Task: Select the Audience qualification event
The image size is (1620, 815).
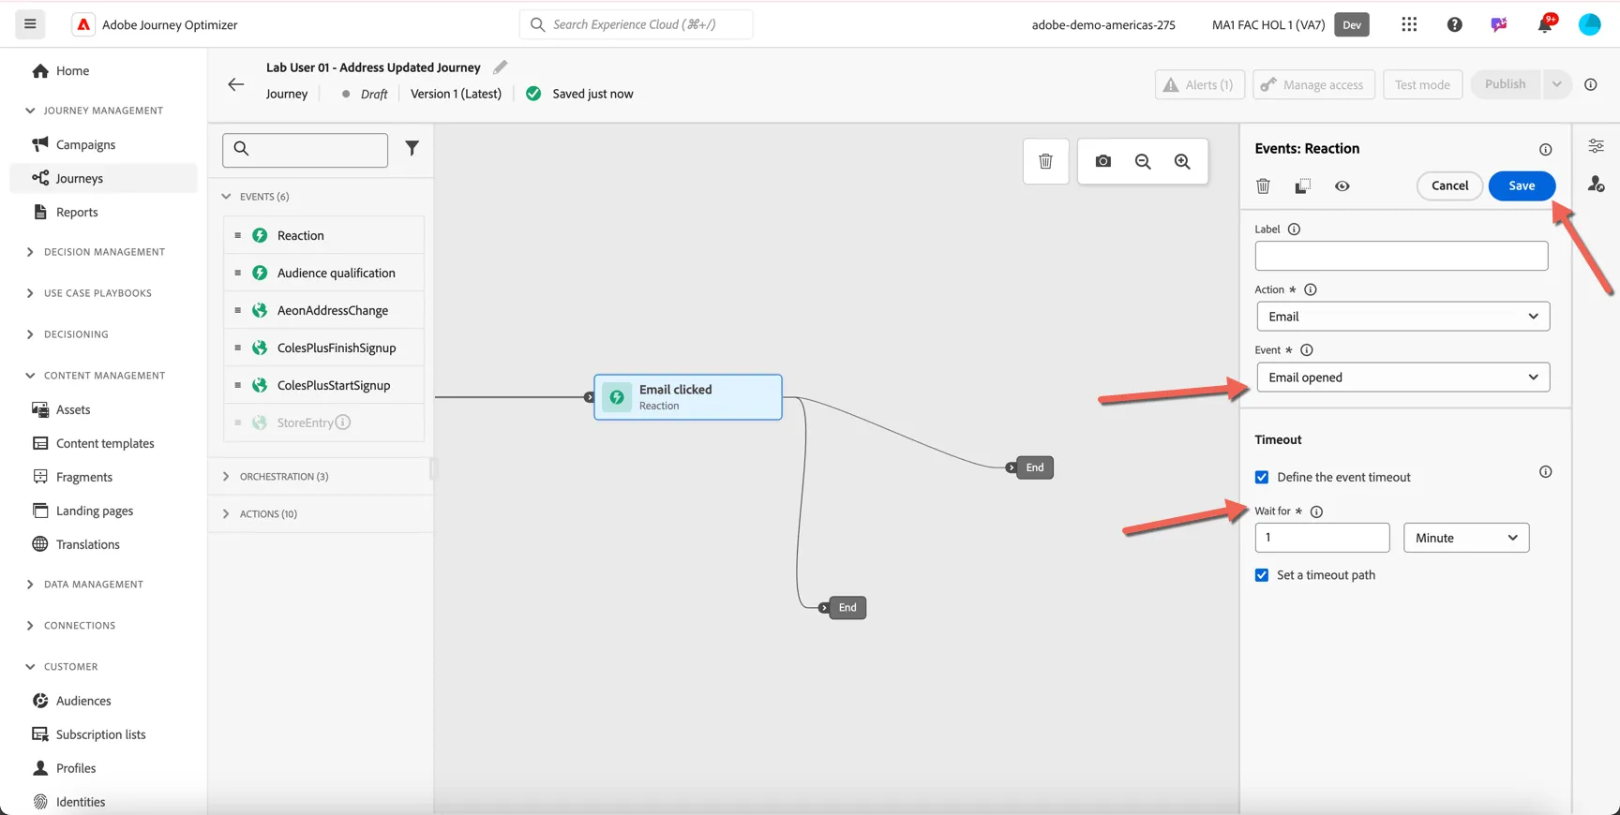Action: point(324,273)
